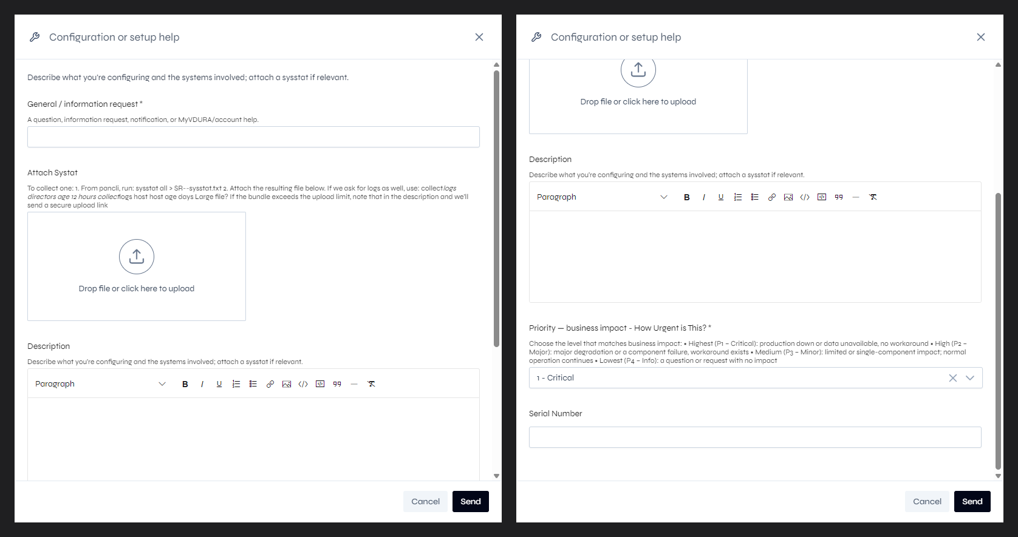Toggle Underline in the left dialog editor
Image resolution: width=1018 pixels, height=537 pixels.
pos(219,384)
